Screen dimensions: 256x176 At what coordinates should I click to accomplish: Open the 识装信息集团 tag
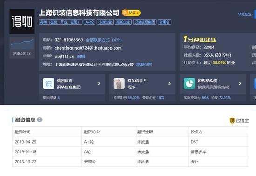point(145,22)
